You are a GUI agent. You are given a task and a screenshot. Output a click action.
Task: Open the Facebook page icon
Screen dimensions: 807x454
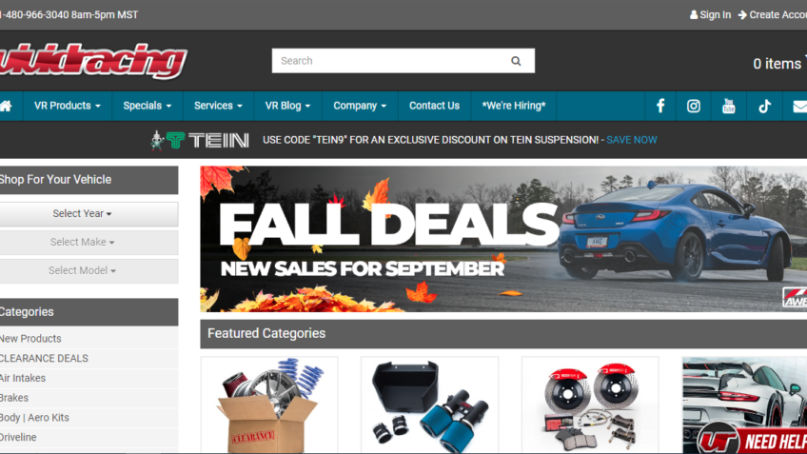pos(660,106)
